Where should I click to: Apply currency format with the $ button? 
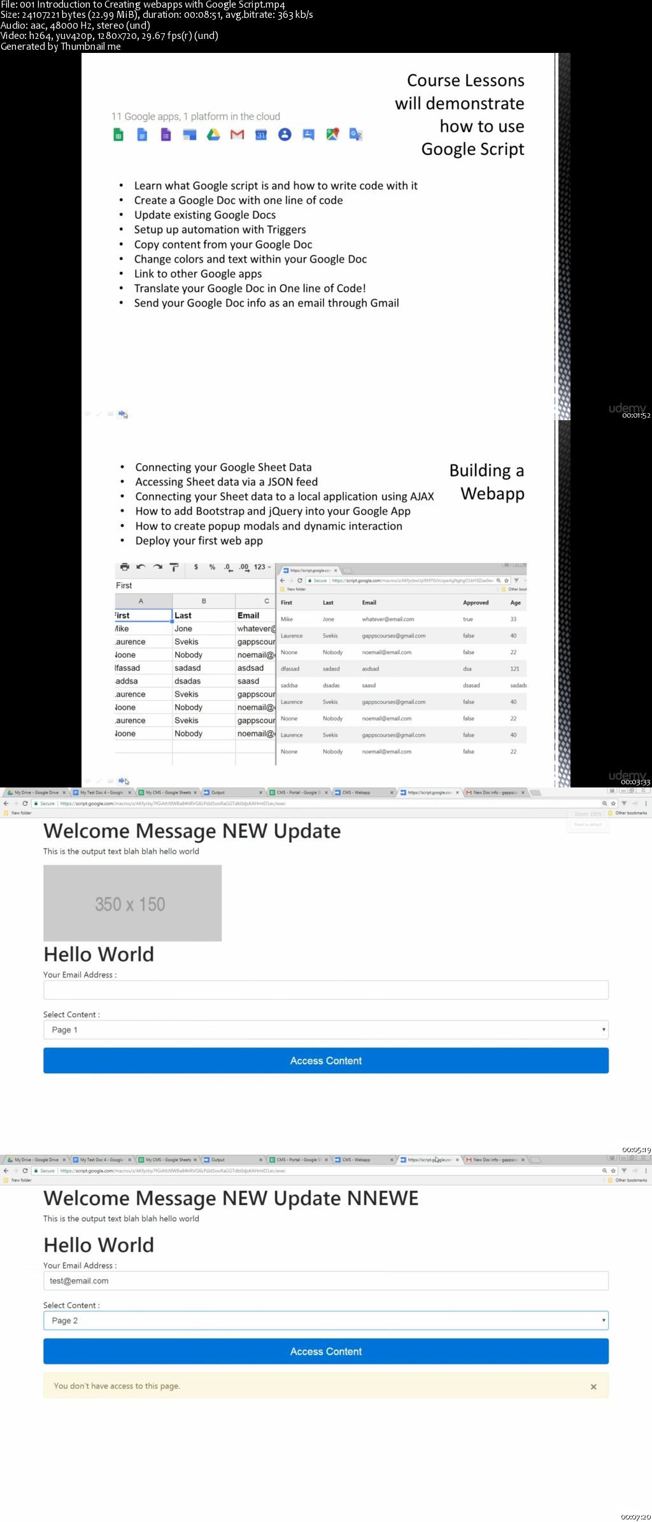point(196,567)
